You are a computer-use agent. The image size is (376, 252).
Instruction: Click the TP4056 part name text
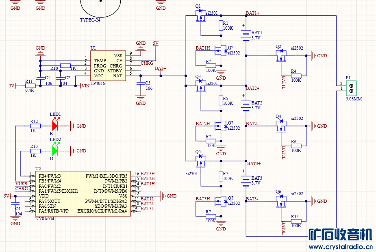[x=98, y=83]
